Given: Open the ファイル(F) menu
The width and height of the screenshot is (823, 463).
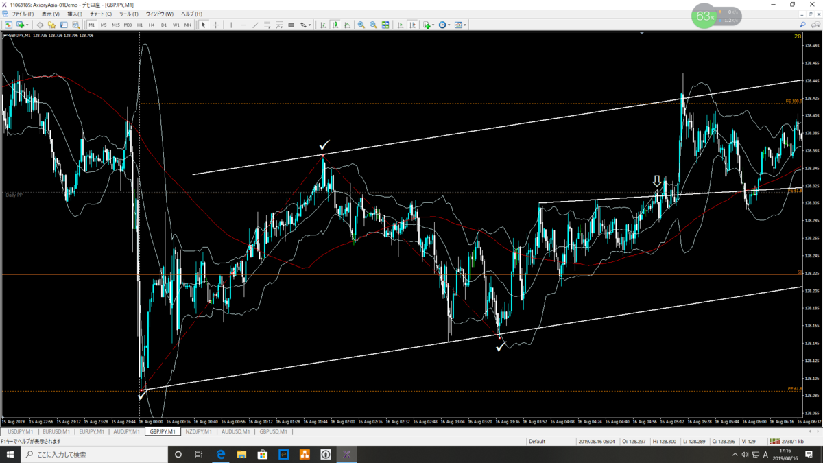Looking at the screenshot, I should 23,14.
